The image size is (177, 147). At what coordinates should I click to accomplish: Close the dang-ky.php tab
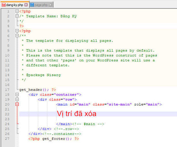[x=26, y=5]
